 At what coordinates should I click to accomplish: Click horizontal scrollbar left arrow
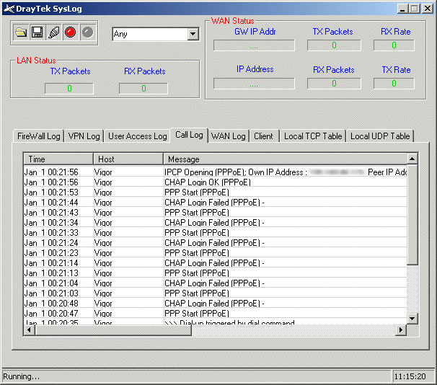coord(29,329)
